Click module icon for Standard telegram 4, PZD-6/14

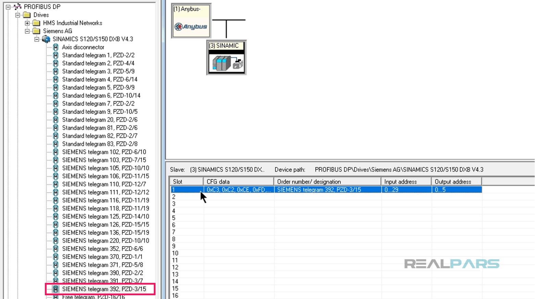tap(56, 80)
